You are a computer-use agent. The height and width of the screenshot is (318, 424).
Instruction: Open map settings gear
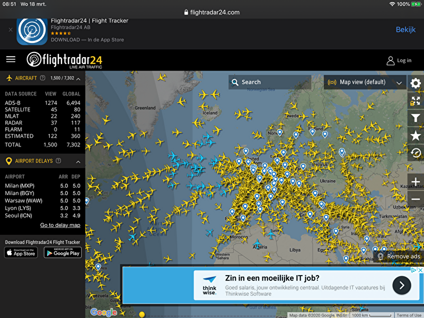(x=416, y=83)
